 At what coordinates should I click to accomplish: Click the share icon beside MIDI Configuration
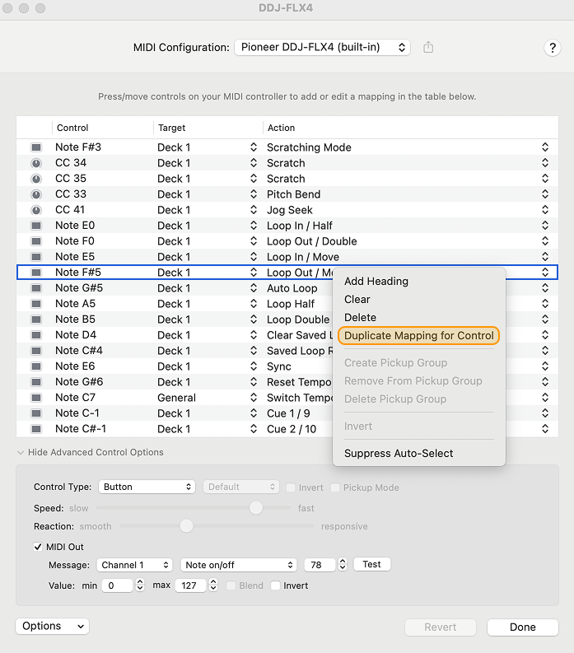pos(428,48)
